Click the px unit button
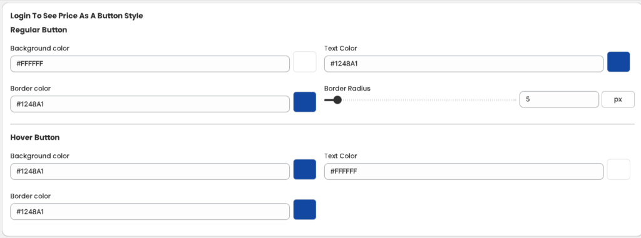 618,99
